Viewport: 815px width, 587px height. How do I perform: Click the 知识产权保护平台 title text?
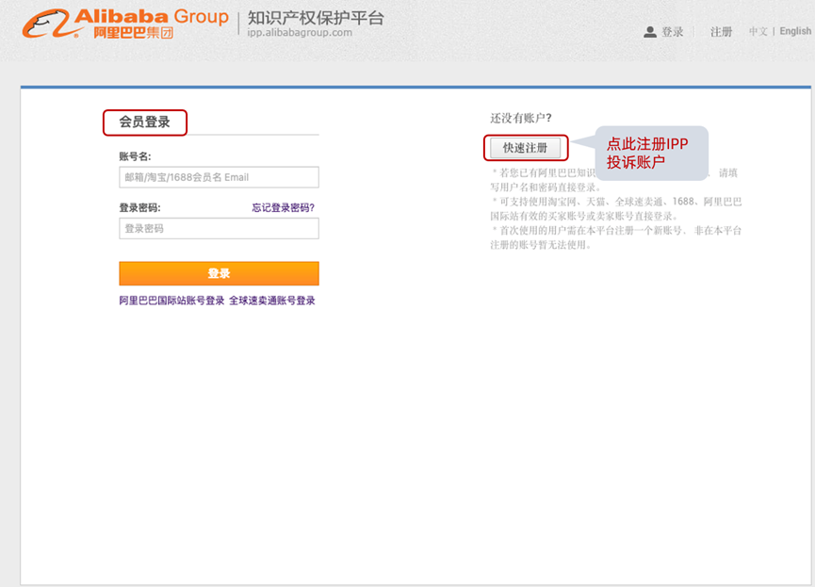tap(316, 18)
